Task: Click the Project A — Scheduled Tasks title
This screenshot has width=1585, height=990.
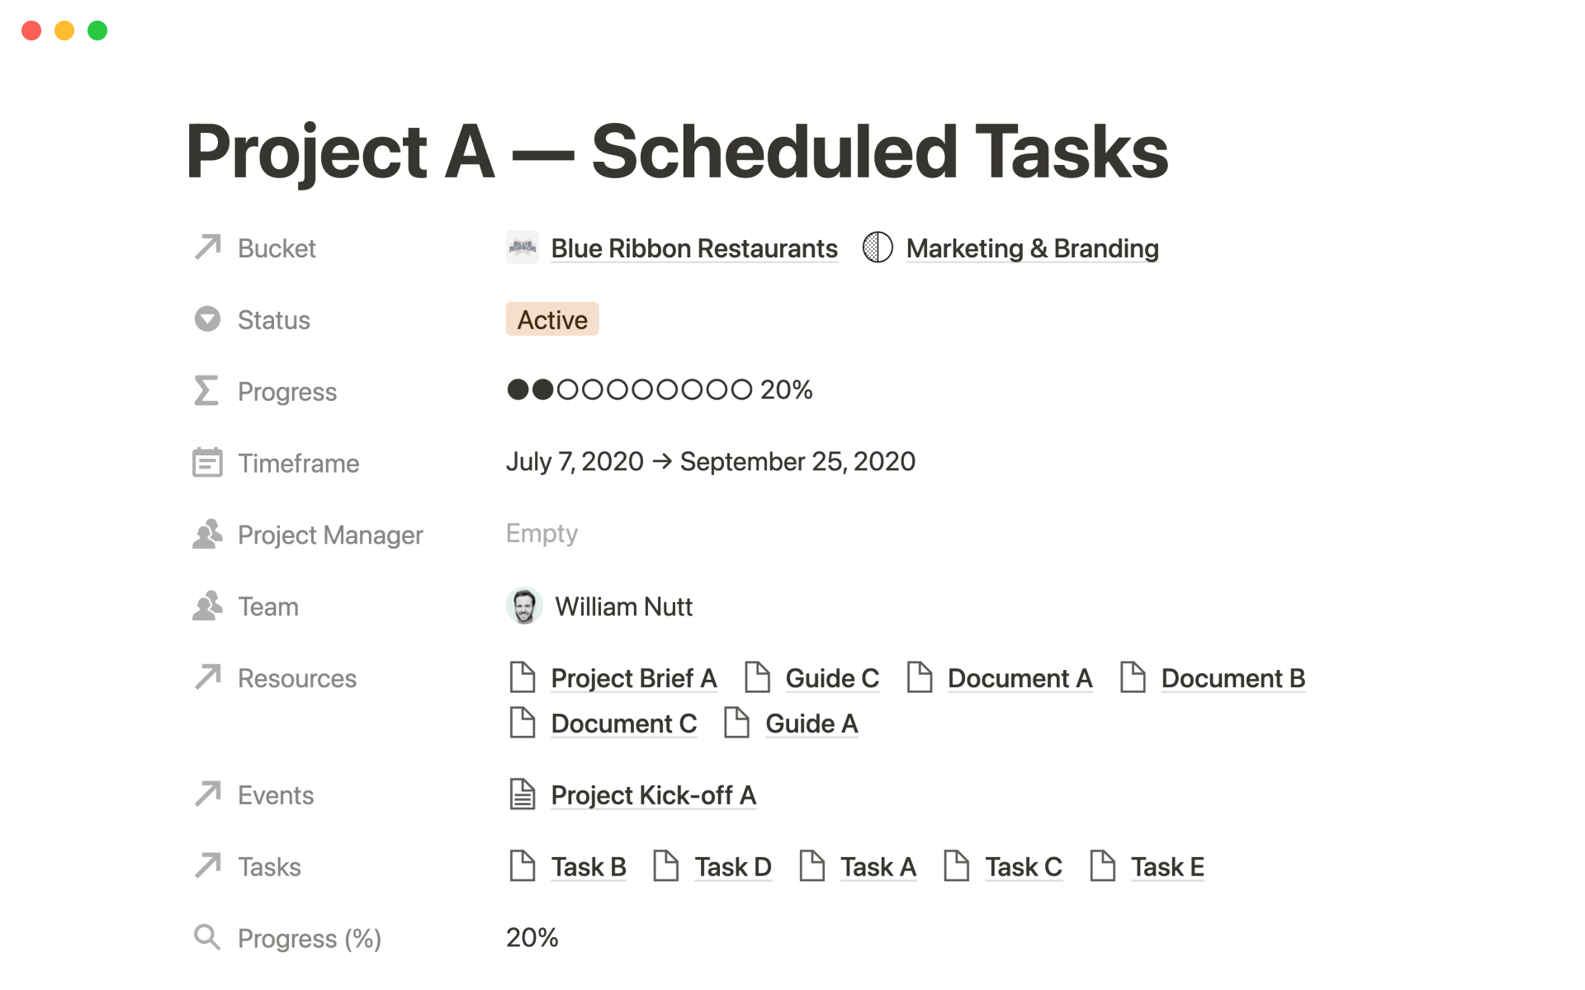Action: (676, 151)
